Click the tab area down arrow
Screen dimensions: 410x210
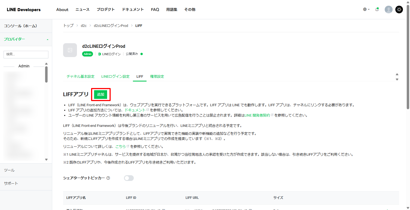coord(397,79)
